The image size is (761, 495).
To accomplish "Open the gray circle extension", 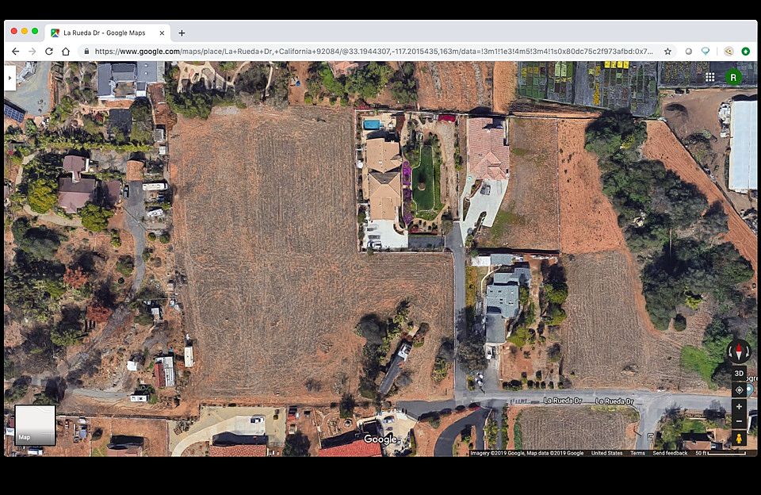I will 688,52.
